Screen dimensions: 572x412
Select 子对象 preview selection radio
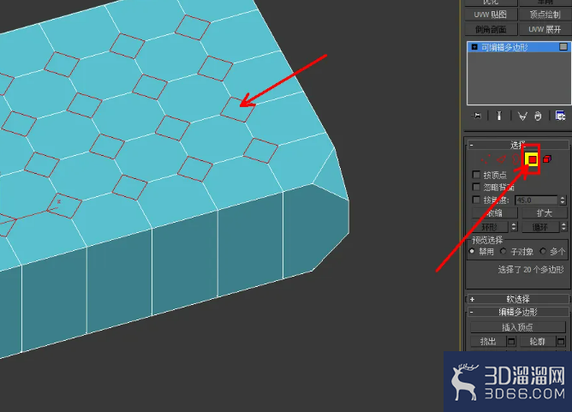click(x=503, y=251)
